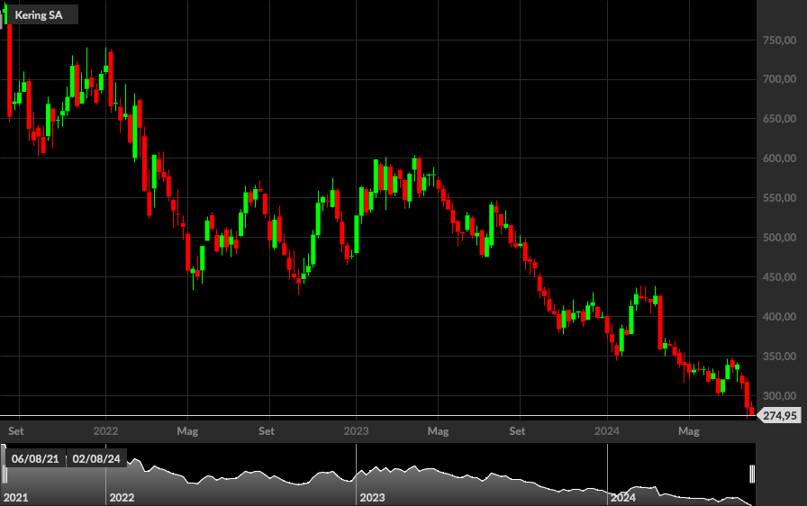The width and height of the screenshot is (807, 506).
Task: Click the 06/08/21 start date field
Action: pos(35,458)
